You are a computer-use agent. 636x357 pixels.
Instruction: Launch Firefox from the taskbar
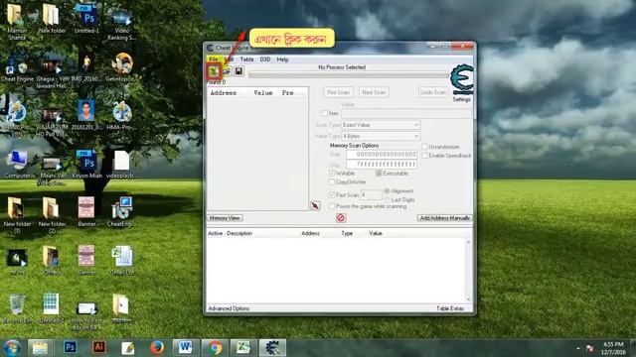pyautogui.click(x=156, y=347)
